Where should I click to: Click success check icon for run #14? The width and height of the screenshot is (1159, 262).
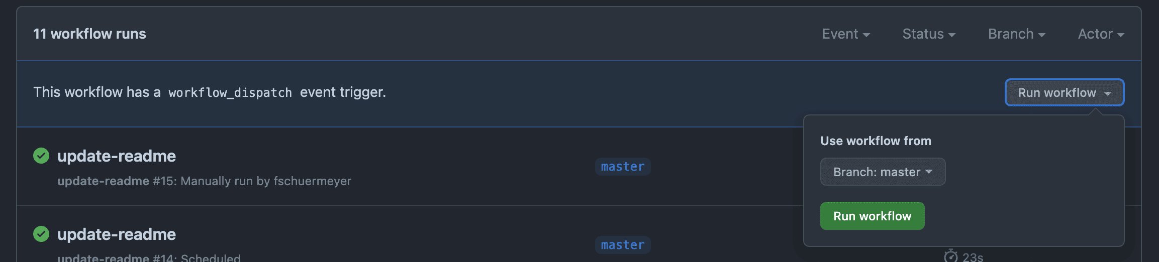coord(41,234)
